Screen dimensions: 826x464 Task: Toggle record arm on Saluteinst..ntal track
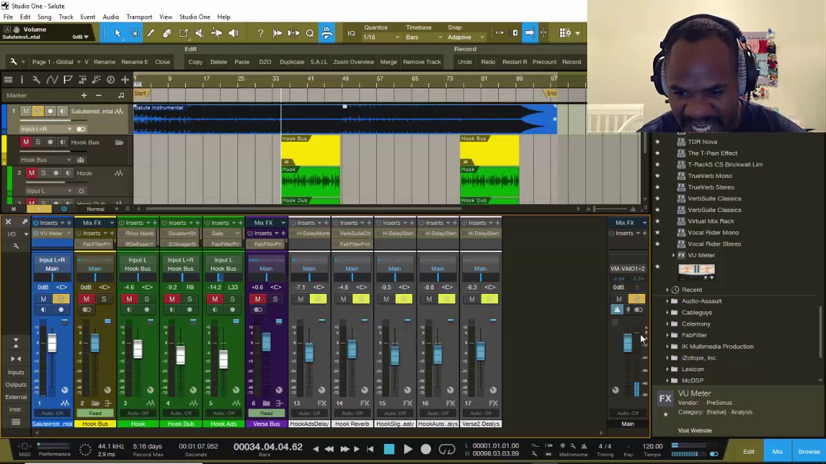tap(50, 111)
